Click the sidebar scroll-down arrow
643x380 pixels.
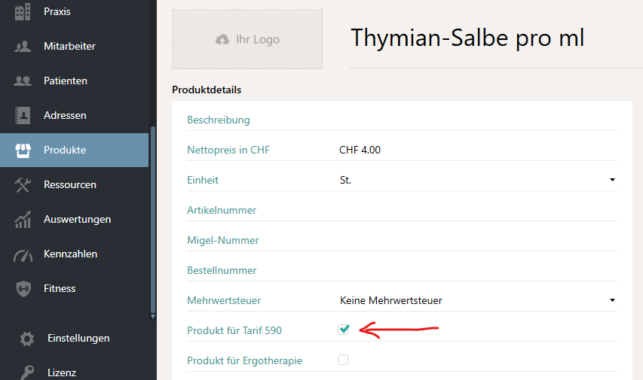click(x=152, y=317)
